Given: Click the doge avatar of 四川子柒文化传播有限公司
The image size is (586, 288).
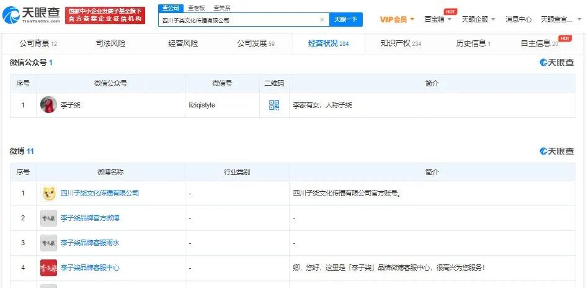Looking at the screenshot, I should (48, 193).
